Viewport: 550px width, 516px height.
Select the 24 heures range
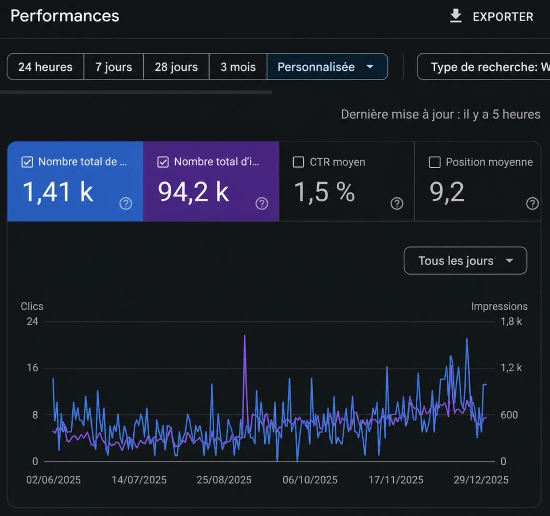click(x=45, y=66)
